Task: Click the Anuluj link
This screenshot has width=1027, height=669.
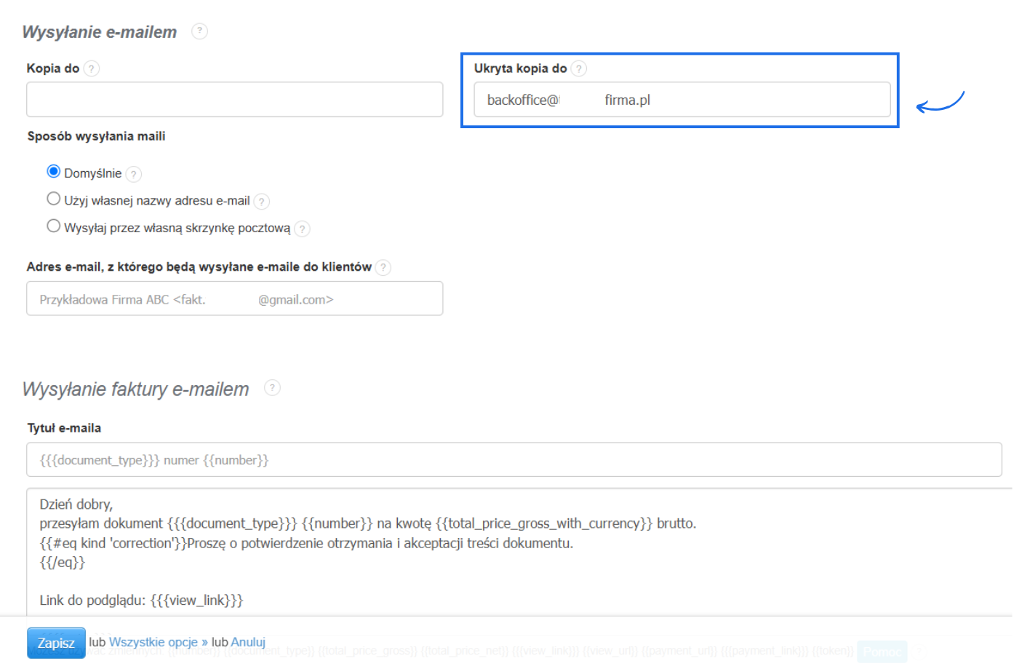Action: (x=248, y=642)
